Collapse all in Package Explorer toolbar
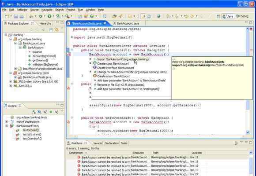Viewport: 256px width, 176px height. [51, 29]
